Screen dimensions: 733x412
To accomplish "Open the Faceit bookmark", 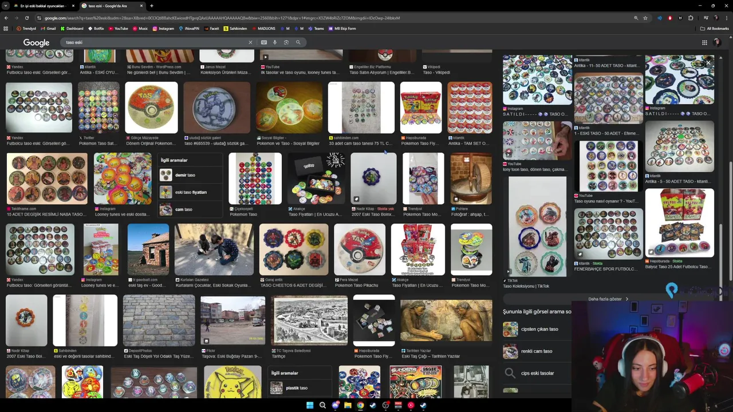I will pos(211,29).
